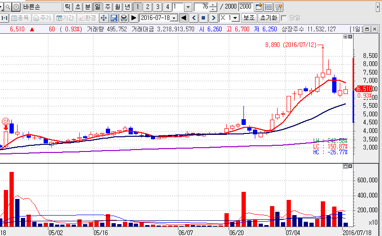Image resolution: width=382 pixels, height=236 pixels.
Task: Click the 600,000 volume axis label
Action: [x=367, y=180]
